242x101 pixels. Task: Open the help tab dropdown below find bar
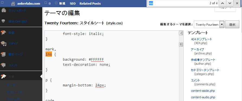pos(225,9)
